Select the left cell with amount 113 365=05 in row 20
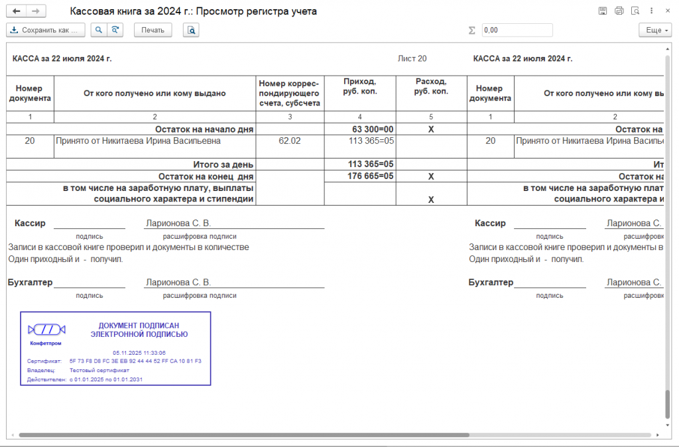 tap(360, 147)
